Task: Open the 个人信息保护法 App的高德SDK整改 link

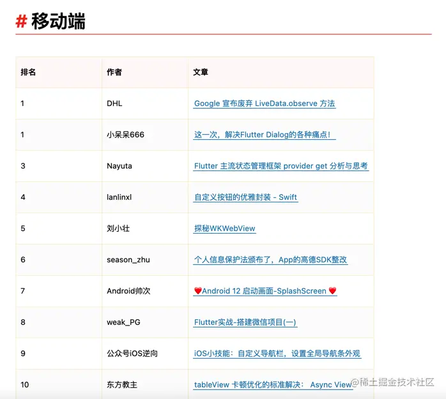Action: [x=270, y=260]
